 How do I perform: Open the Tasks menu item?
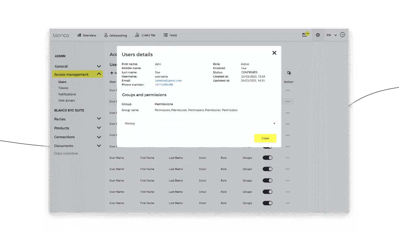[x=170, y=35]
